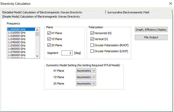Toggle Vertical (V) polarization checkbox
The height and width of the screenshot is (112, 174).
92,39
